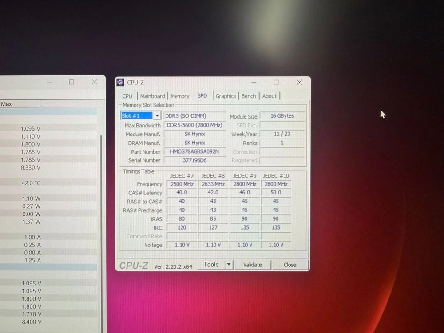Open the About tab

pos(270,96)
